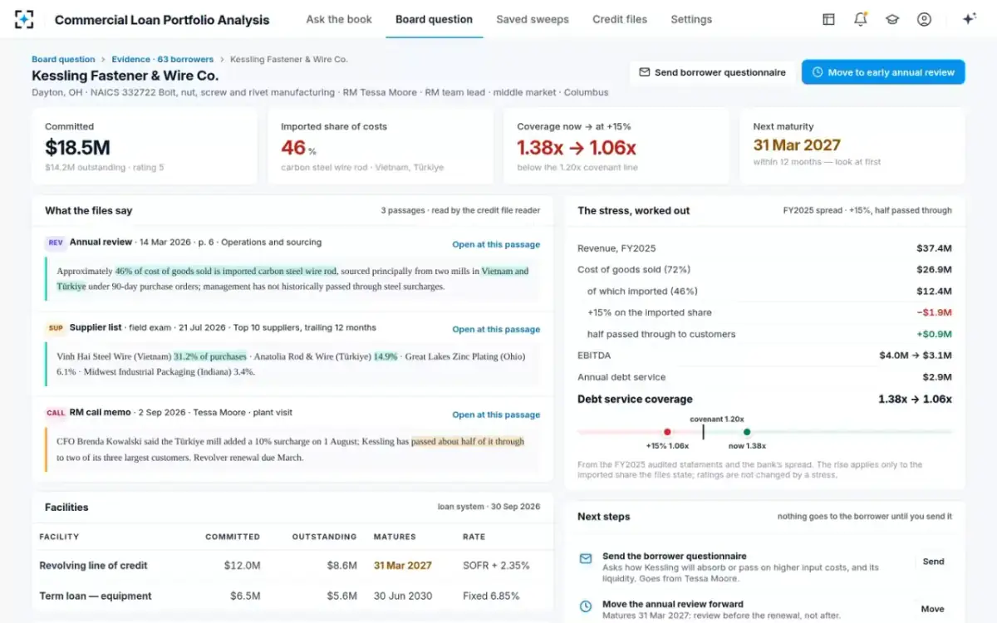
Task: Click Move to early annual review button
Action: tap(883, 72)
